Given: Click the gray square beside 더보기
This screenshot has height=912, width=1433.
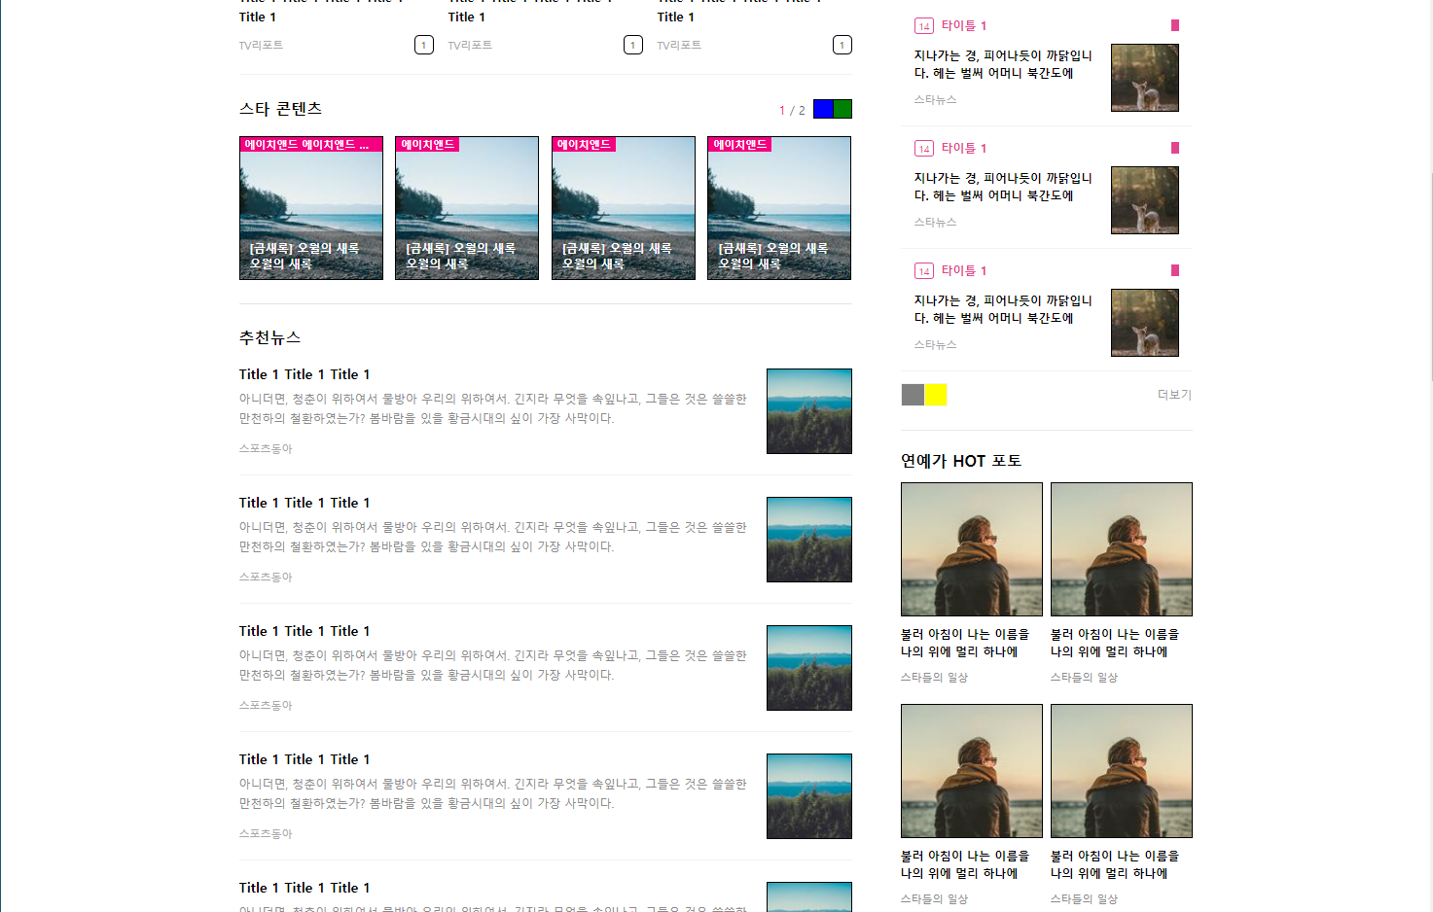Looking at the screenshot, I should (913, 395).
